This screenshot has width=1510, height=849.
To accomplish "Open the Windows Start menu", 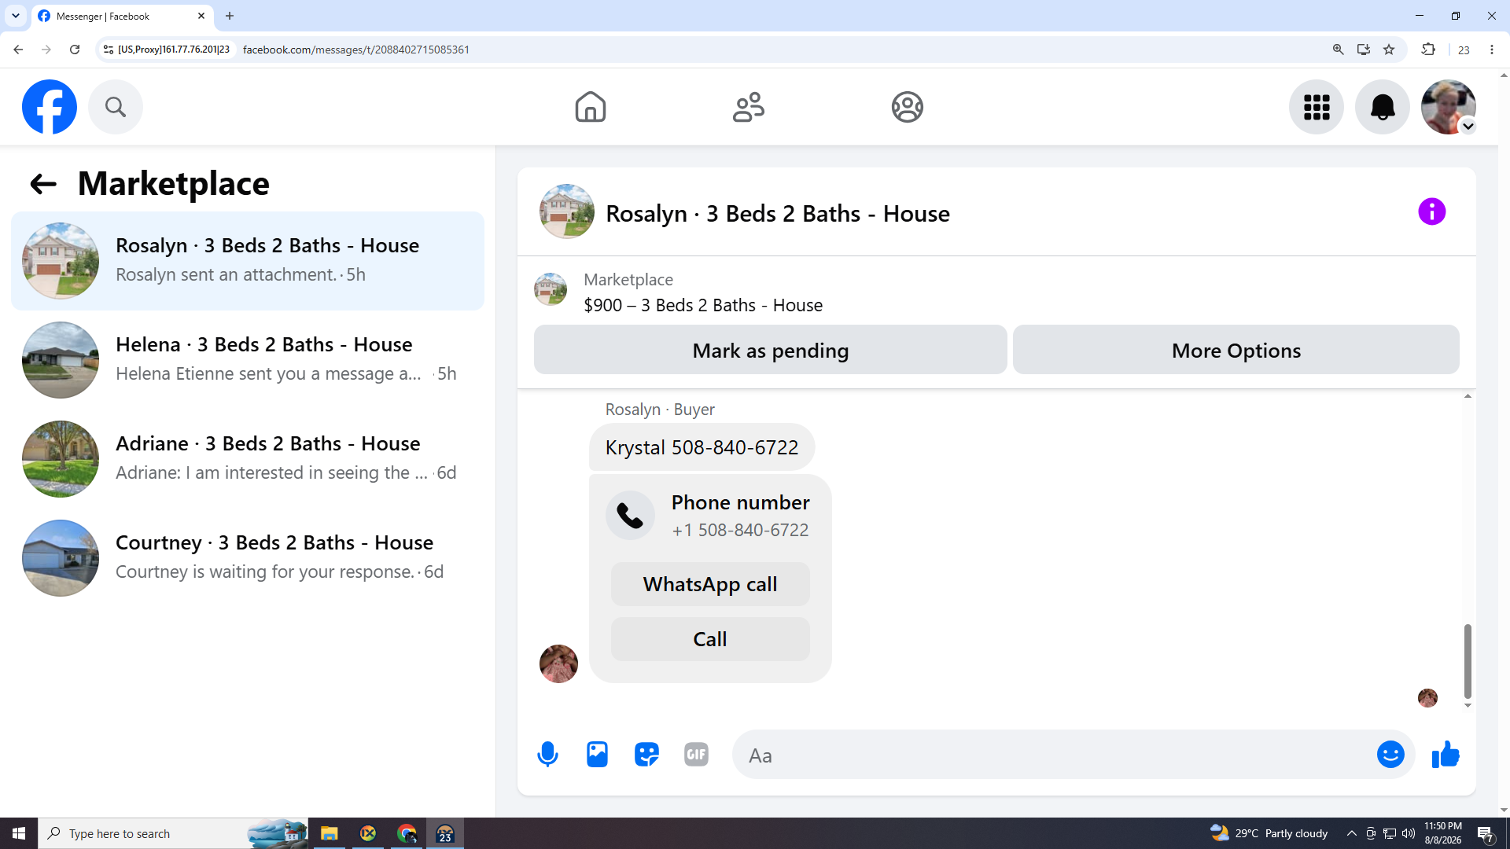I will 19,833.
